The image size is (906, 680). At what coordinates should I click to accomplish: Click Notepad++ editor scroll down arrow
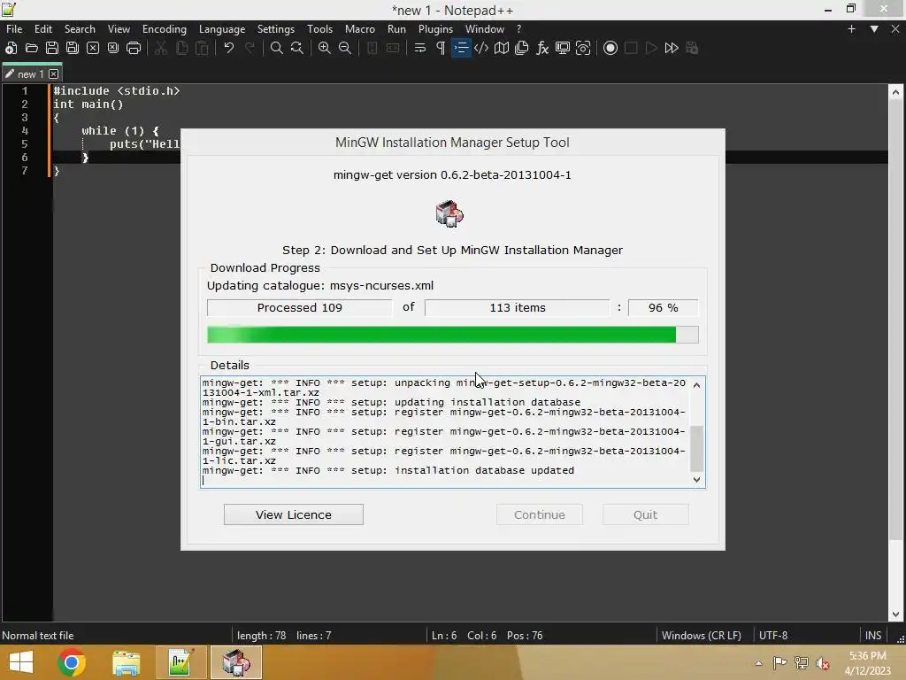click(x=895, y=614)
